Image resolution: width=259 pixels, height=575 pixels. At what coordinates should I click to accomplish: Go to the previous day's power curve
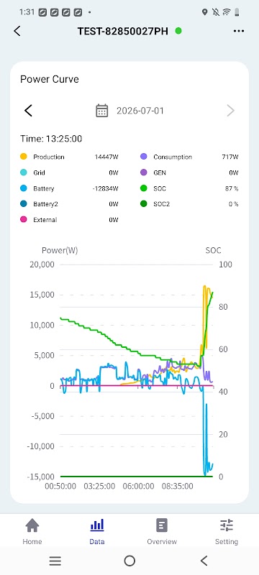28,111
